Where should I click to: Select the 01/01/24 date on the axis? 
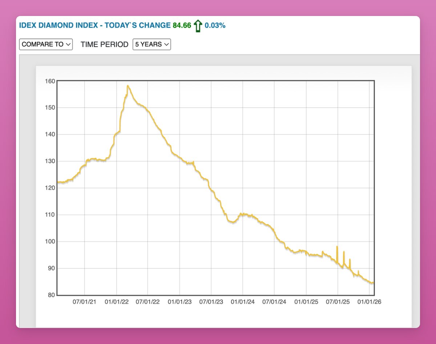coord(243,302)
